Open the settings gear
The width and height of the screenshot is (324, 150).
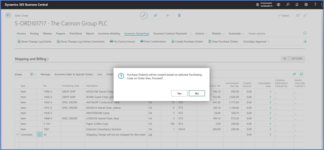click(x=306, y=4)
